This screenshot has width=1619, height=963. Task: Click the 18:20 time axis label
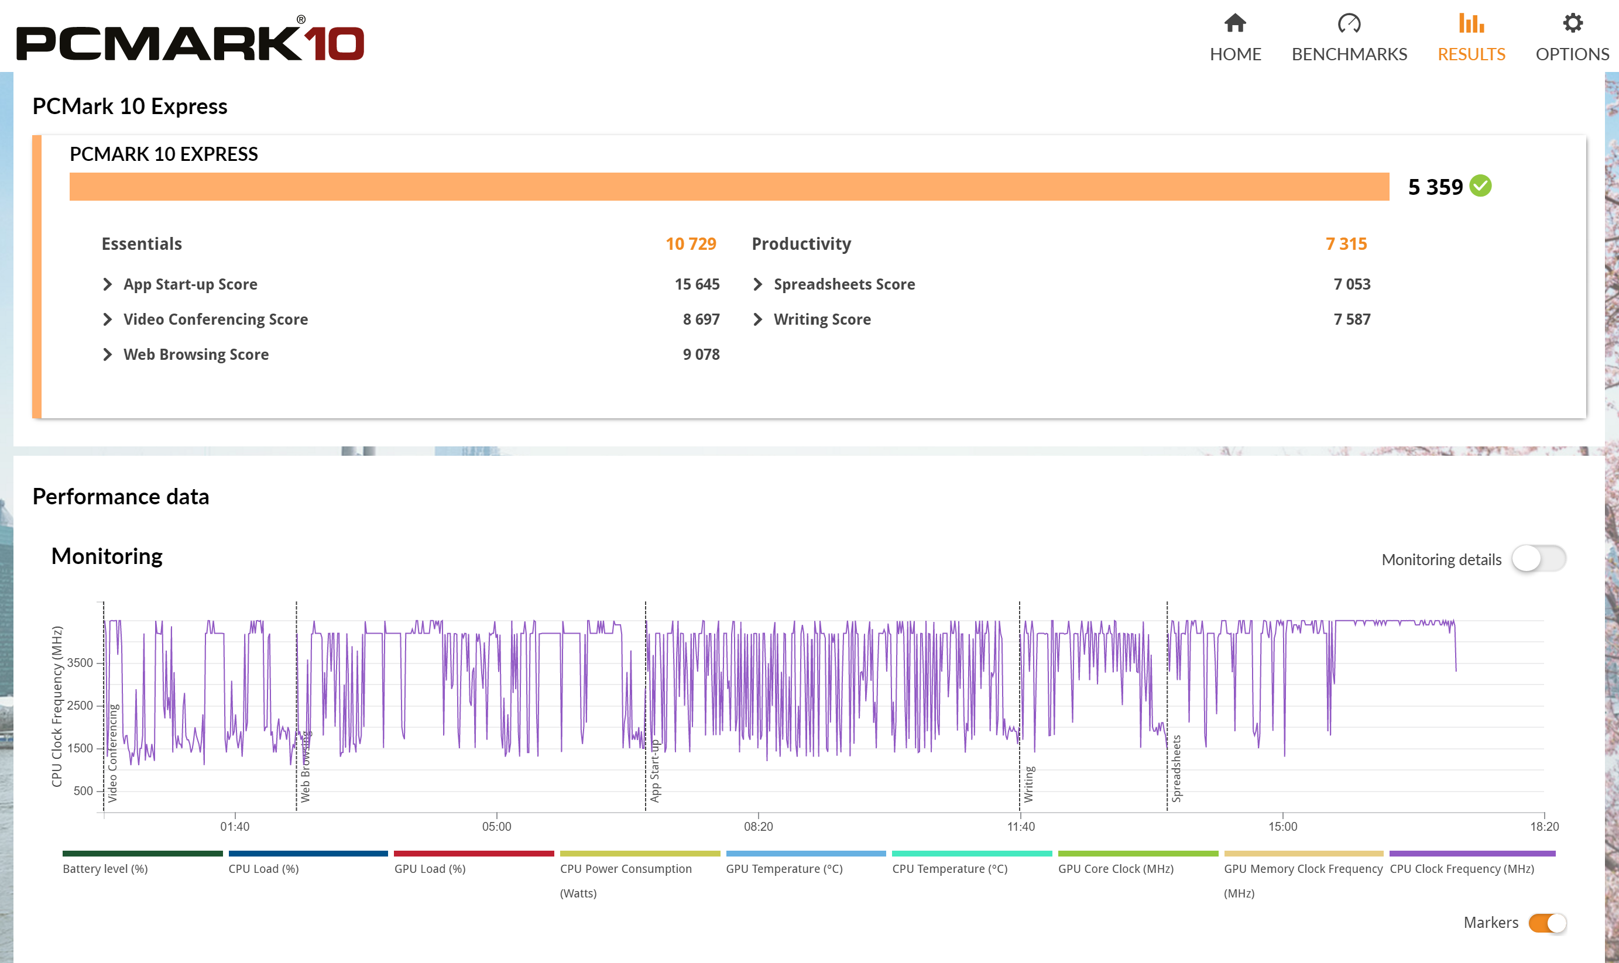click(x=1544, y=827)
